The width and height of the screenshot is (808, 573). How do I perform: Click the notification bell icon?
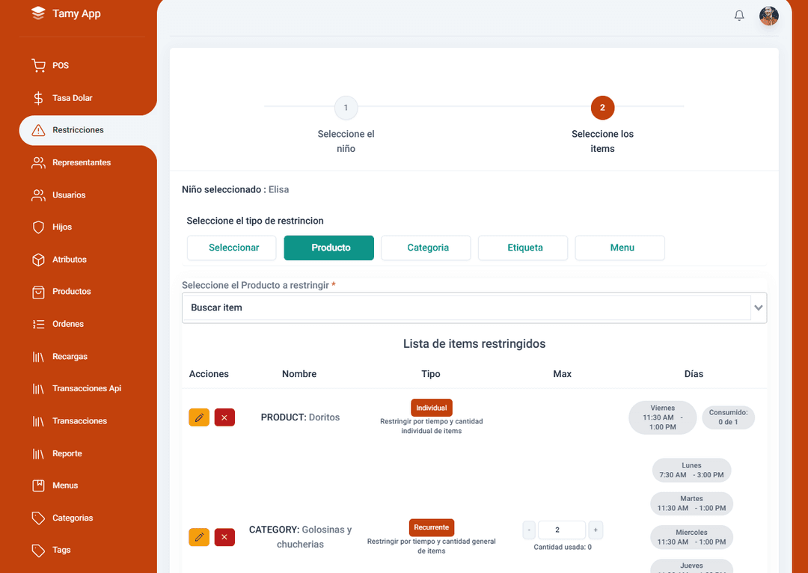point(739,16)
